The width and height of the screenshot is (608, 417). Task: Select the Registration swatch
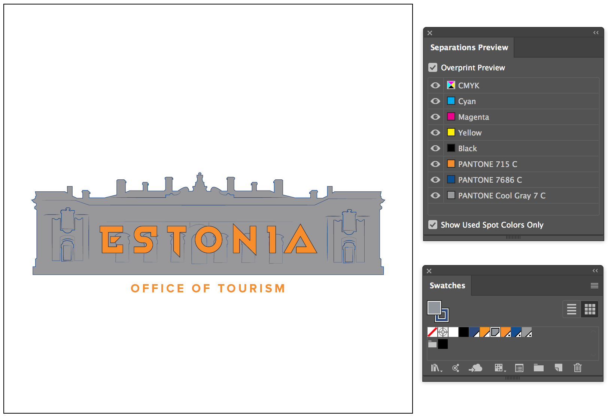click(x=443, y=332)
